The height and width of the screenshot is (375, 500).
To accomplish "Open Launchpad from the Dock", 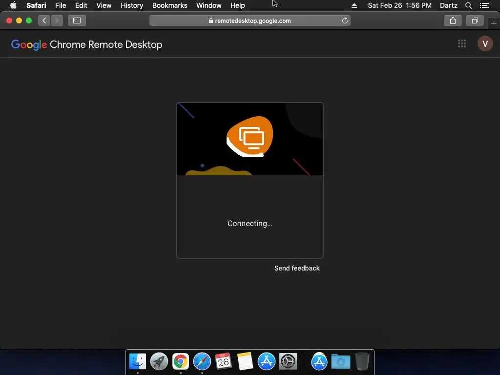I will tap(159, 362).
